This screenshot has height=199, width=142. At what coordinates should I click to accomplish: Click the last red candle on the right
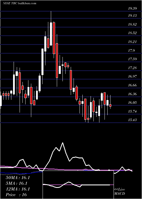point(110,105)
